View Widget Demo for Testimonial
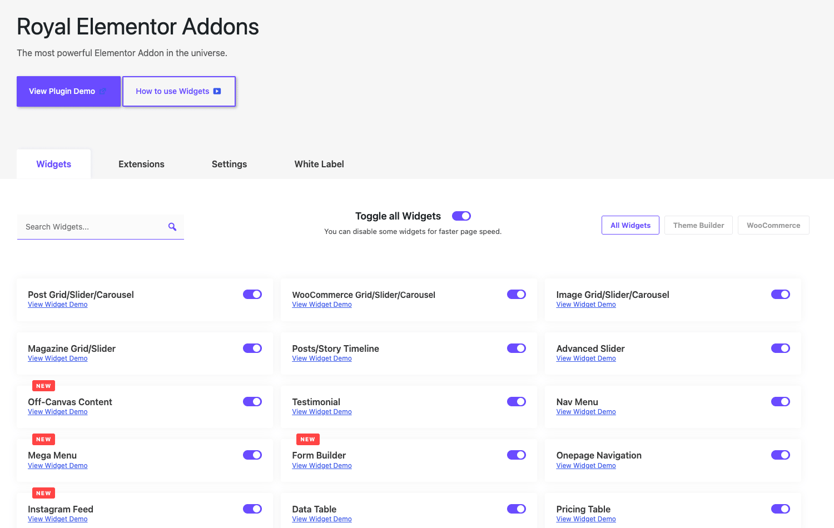This screenshot has height=528, width=834. 322,412
